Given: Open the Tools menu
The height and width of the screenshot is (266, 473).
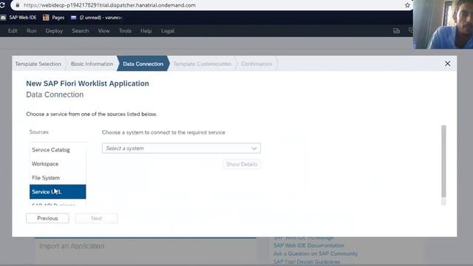Looking at the screenshot, I should tap(125, 31).
